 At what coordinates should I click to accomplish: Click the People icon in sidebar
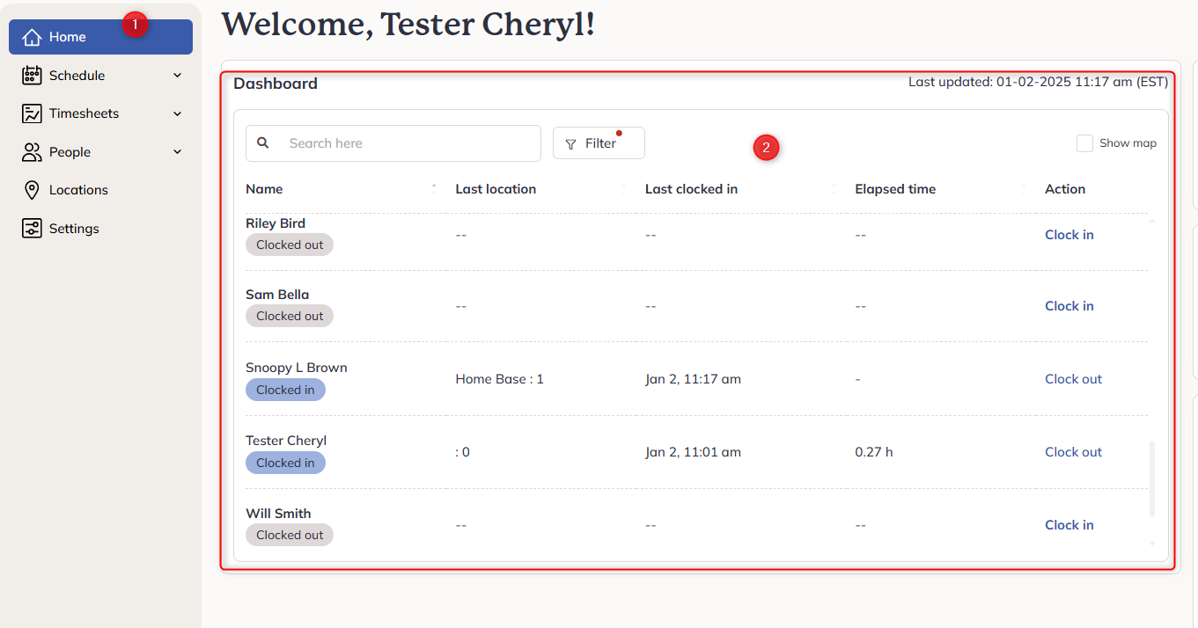32,152
